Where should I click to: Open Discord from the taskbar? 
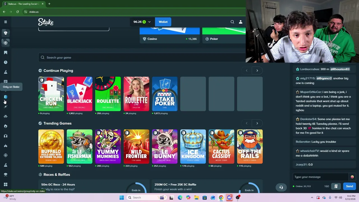(229, 198)
